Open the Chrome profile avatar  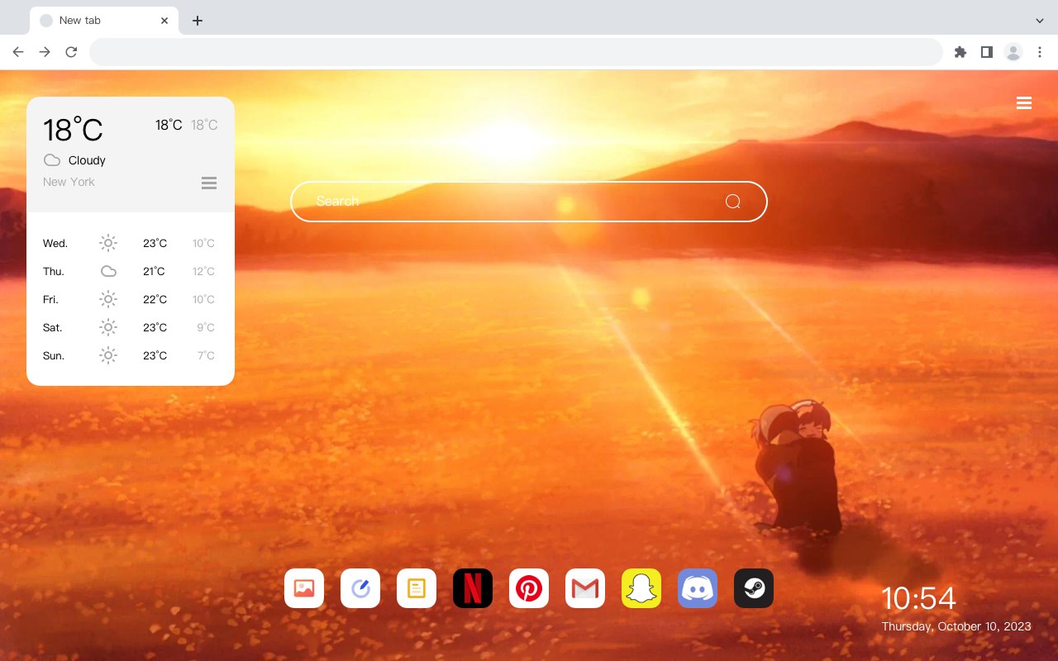pos(1013,52)
